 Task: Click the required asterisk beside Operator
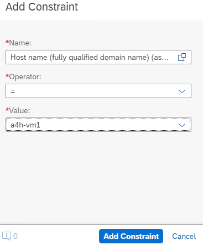pos(7,76)
